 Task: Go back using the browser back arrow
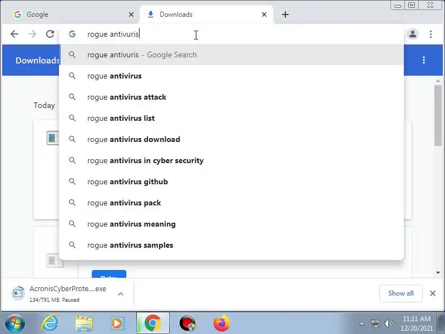coord(14,34)
